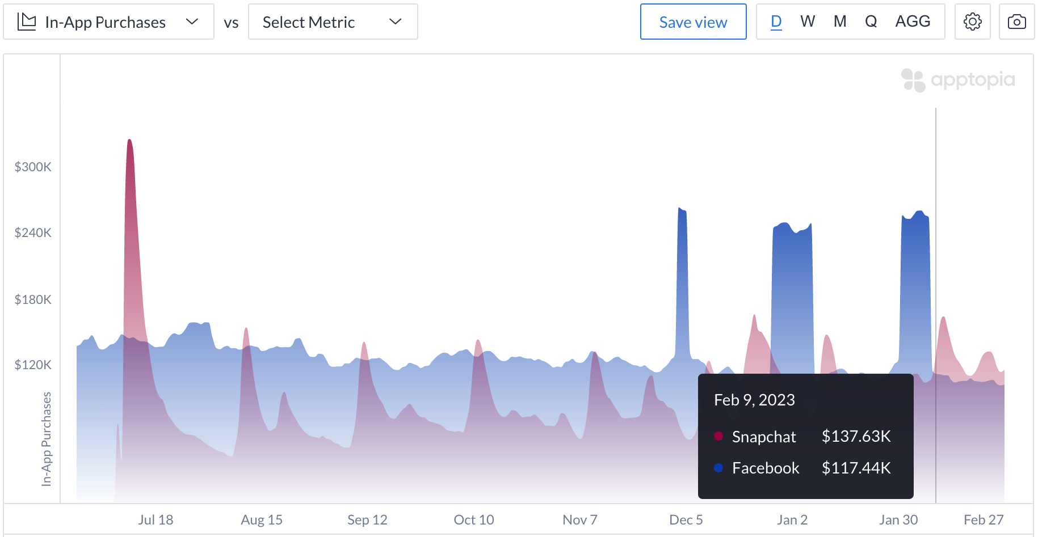Image resolution: width=1038 pixels, height=537 pixels.
Task: Click Snapchat red dot in tooltip
Action: tap(718, 436)
